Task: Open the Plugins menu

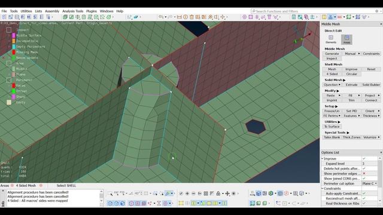Action: (x=92, y=11)
